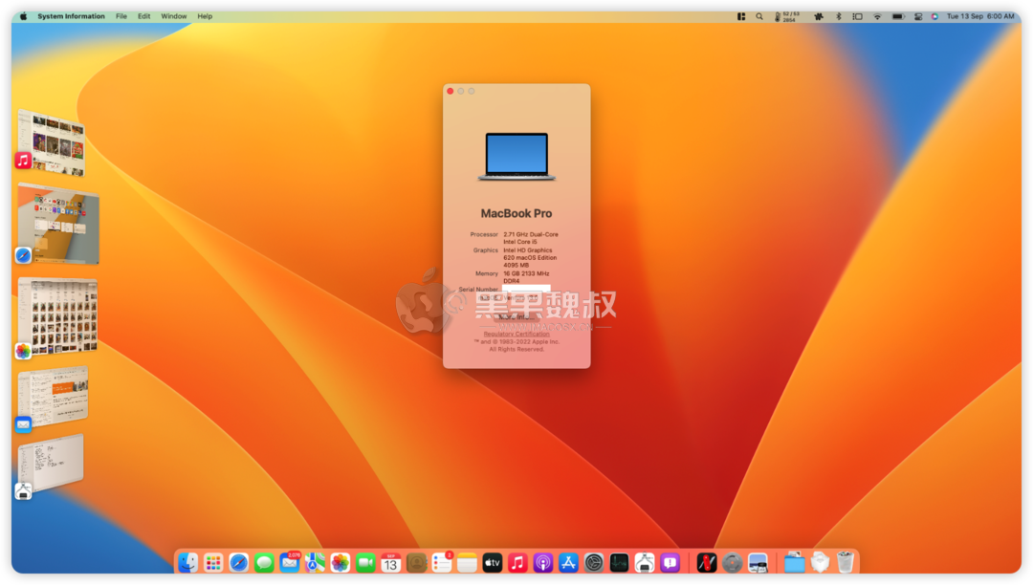Open Contacts app in the Dock
Viewport: 1033px width, 585px height.
click(x=416, y=563)
